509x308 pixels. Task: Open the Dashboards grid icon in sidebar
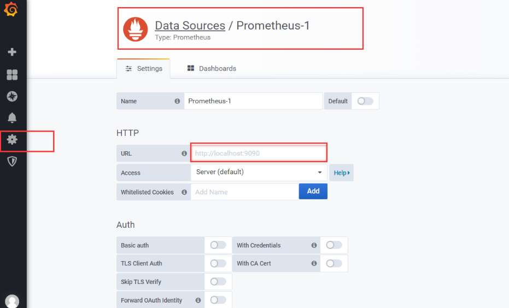(x=12, y=75)
